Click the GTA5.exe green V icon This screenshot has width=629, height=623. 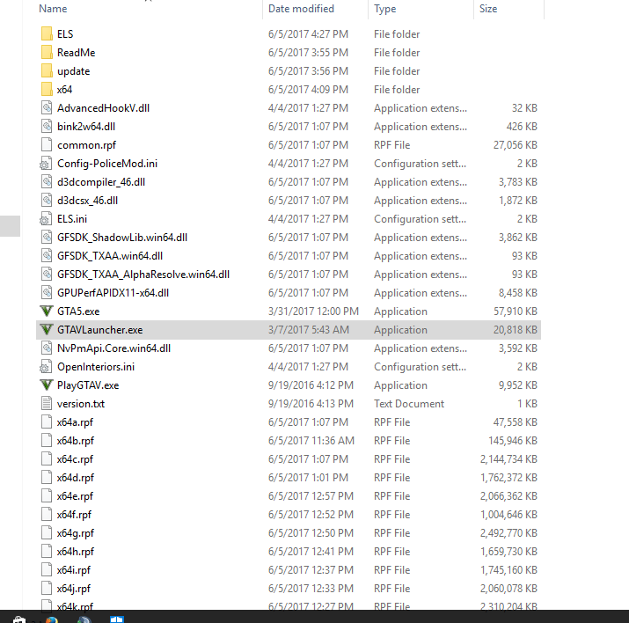pyautogui.click(x=47, y=311)
